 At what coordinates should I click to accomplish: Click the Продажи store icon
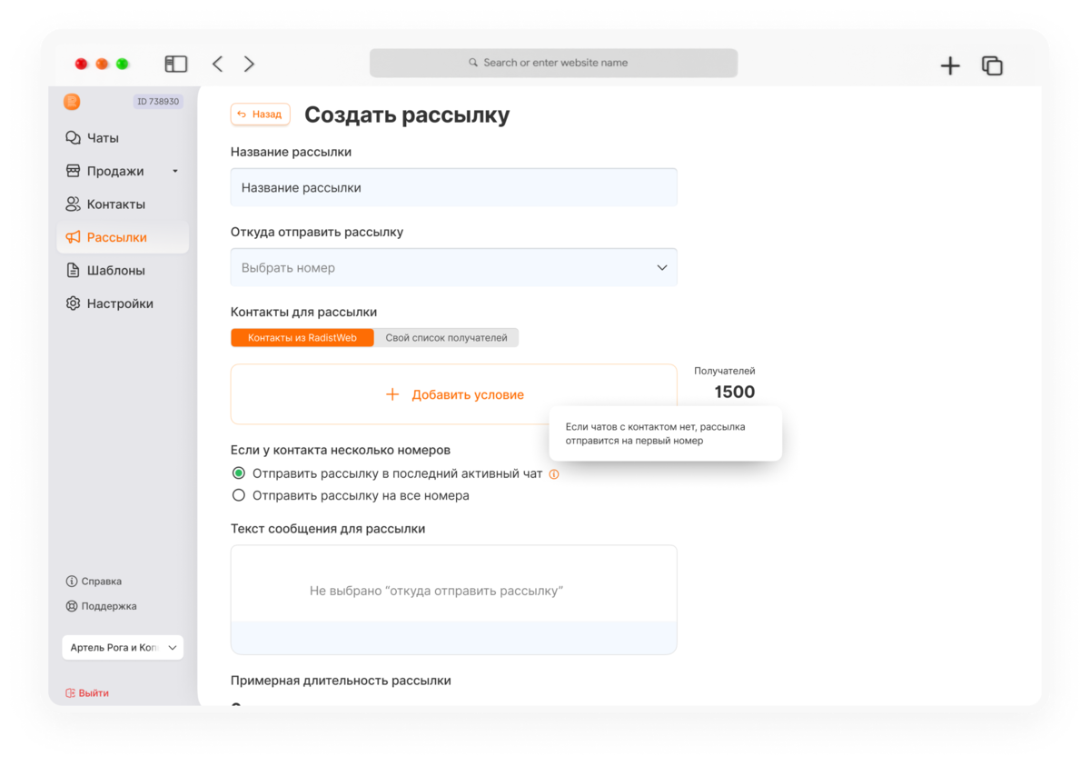click(73, 171)
